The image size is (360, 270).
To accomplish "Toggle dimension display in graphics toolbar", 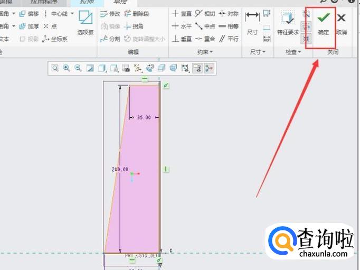I will pos(185,68).
